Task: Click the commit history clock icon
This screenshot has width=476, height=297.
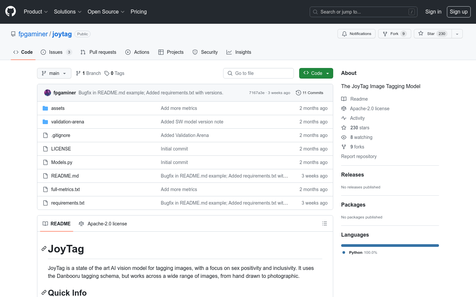Action: [x=298, y=93]
